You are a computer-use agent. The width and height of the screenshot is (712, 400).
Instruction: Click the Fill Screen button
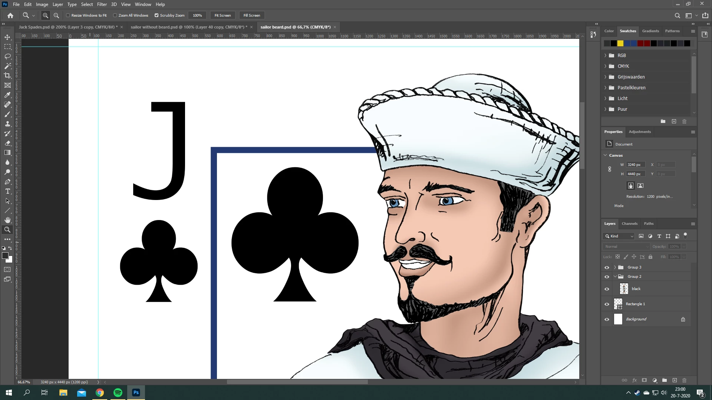(252, 15)
